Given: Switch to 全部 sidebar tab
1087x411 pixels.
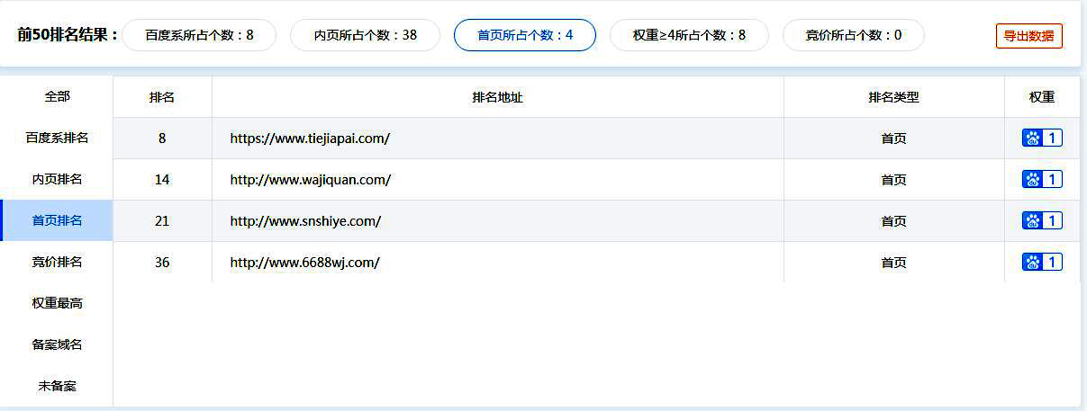Looking at the screenshot, I should 57,96.
